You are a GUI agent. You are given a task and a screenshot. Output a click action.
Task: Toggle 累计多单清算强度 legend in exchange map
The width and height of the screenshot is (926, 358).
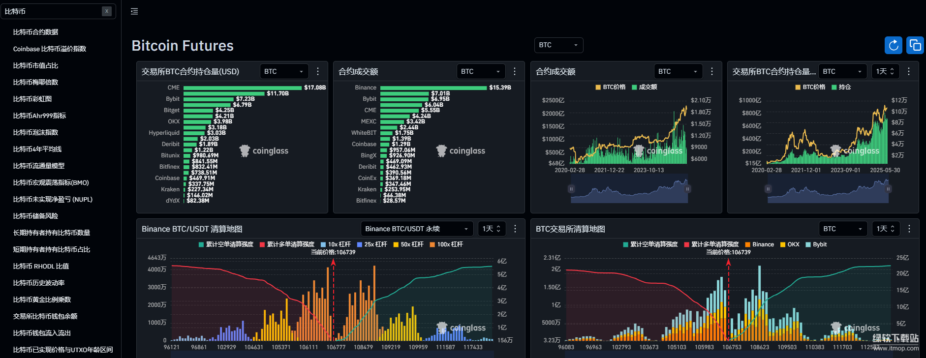(x=711, y=244)
